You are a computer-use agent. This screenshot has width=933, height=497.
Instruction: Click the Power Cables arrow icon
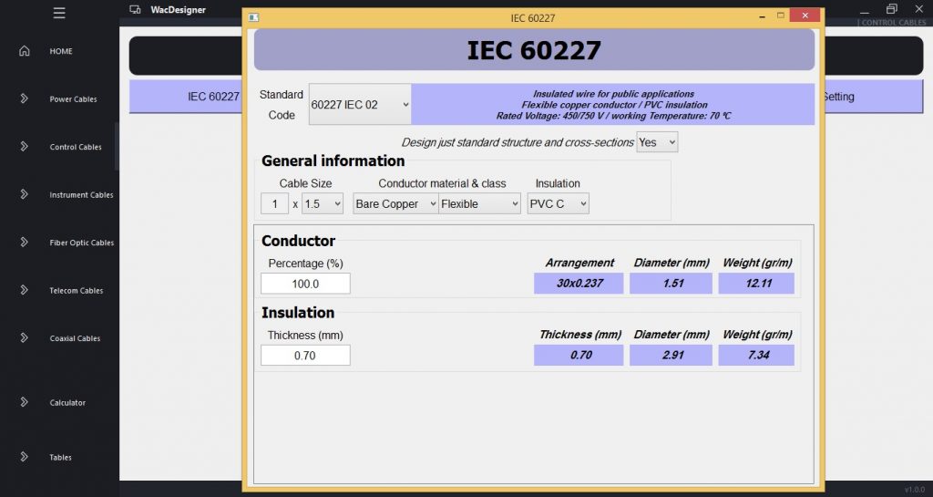25,98
